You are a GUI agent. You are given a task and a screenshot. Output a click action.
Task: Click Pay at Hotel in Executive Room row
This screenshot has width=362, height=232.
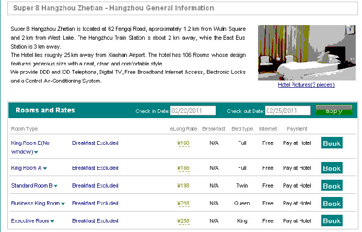click(x=297, y=221)
